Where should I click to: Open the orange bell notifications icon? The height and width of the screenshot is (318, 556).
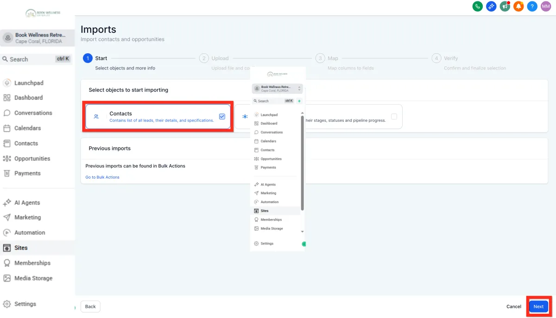point(518,6)
